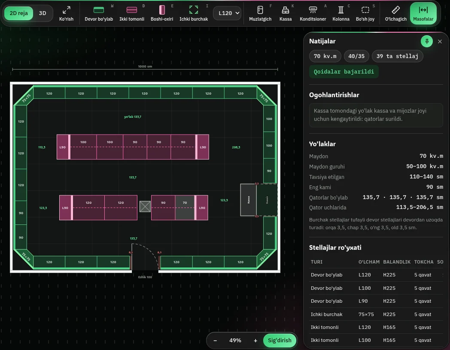Switch to 3D view

point(43,13)
